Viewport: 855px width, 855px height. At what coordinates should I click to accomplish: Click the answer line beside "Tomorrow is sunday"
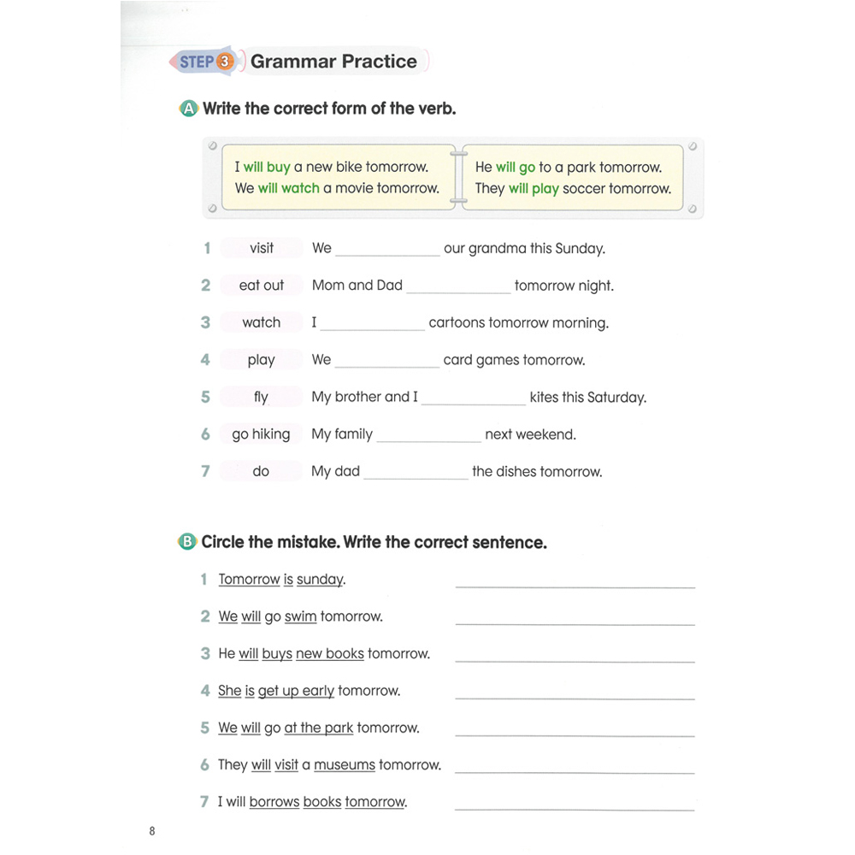[x=575, y=583]
